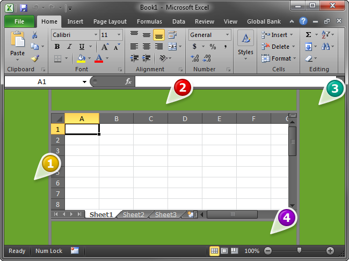
Task: Insert a new worksheet tab icon
Action: tap(191, 214)
